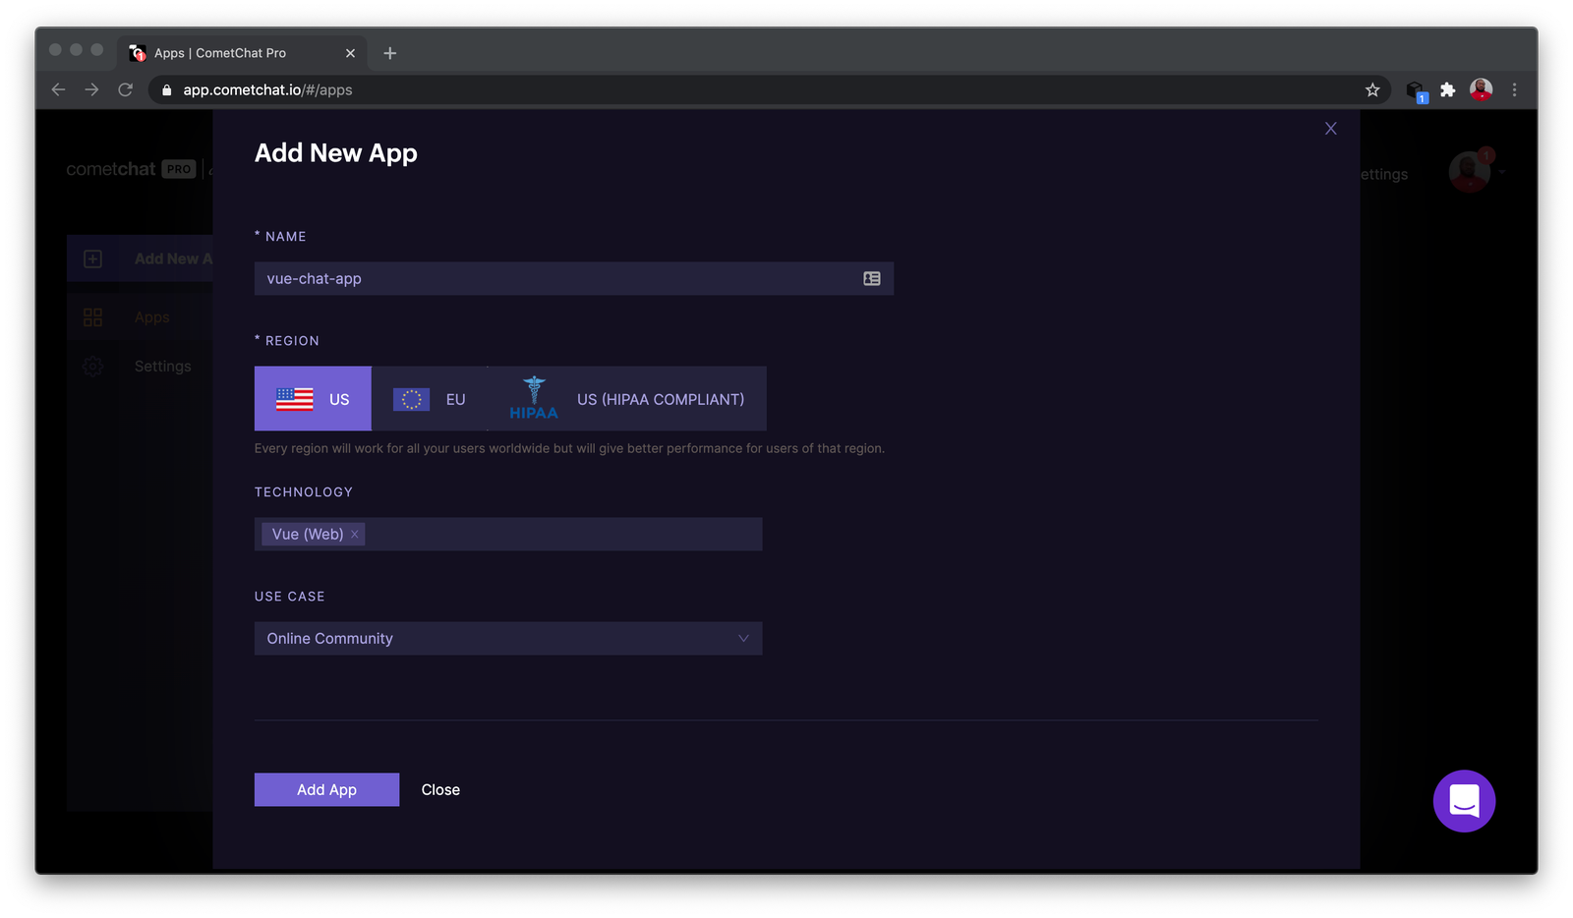Click Apps in the dimmed sidebar
1573x918 pixels.
click(x=152, y=316)
